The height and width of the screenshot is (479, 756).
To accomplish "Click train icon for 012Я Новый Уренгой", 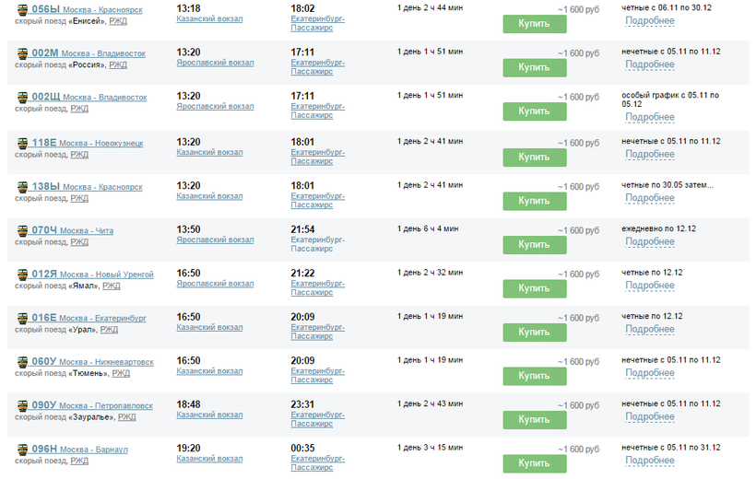I will pyautogui.click(x=23, y=275).
